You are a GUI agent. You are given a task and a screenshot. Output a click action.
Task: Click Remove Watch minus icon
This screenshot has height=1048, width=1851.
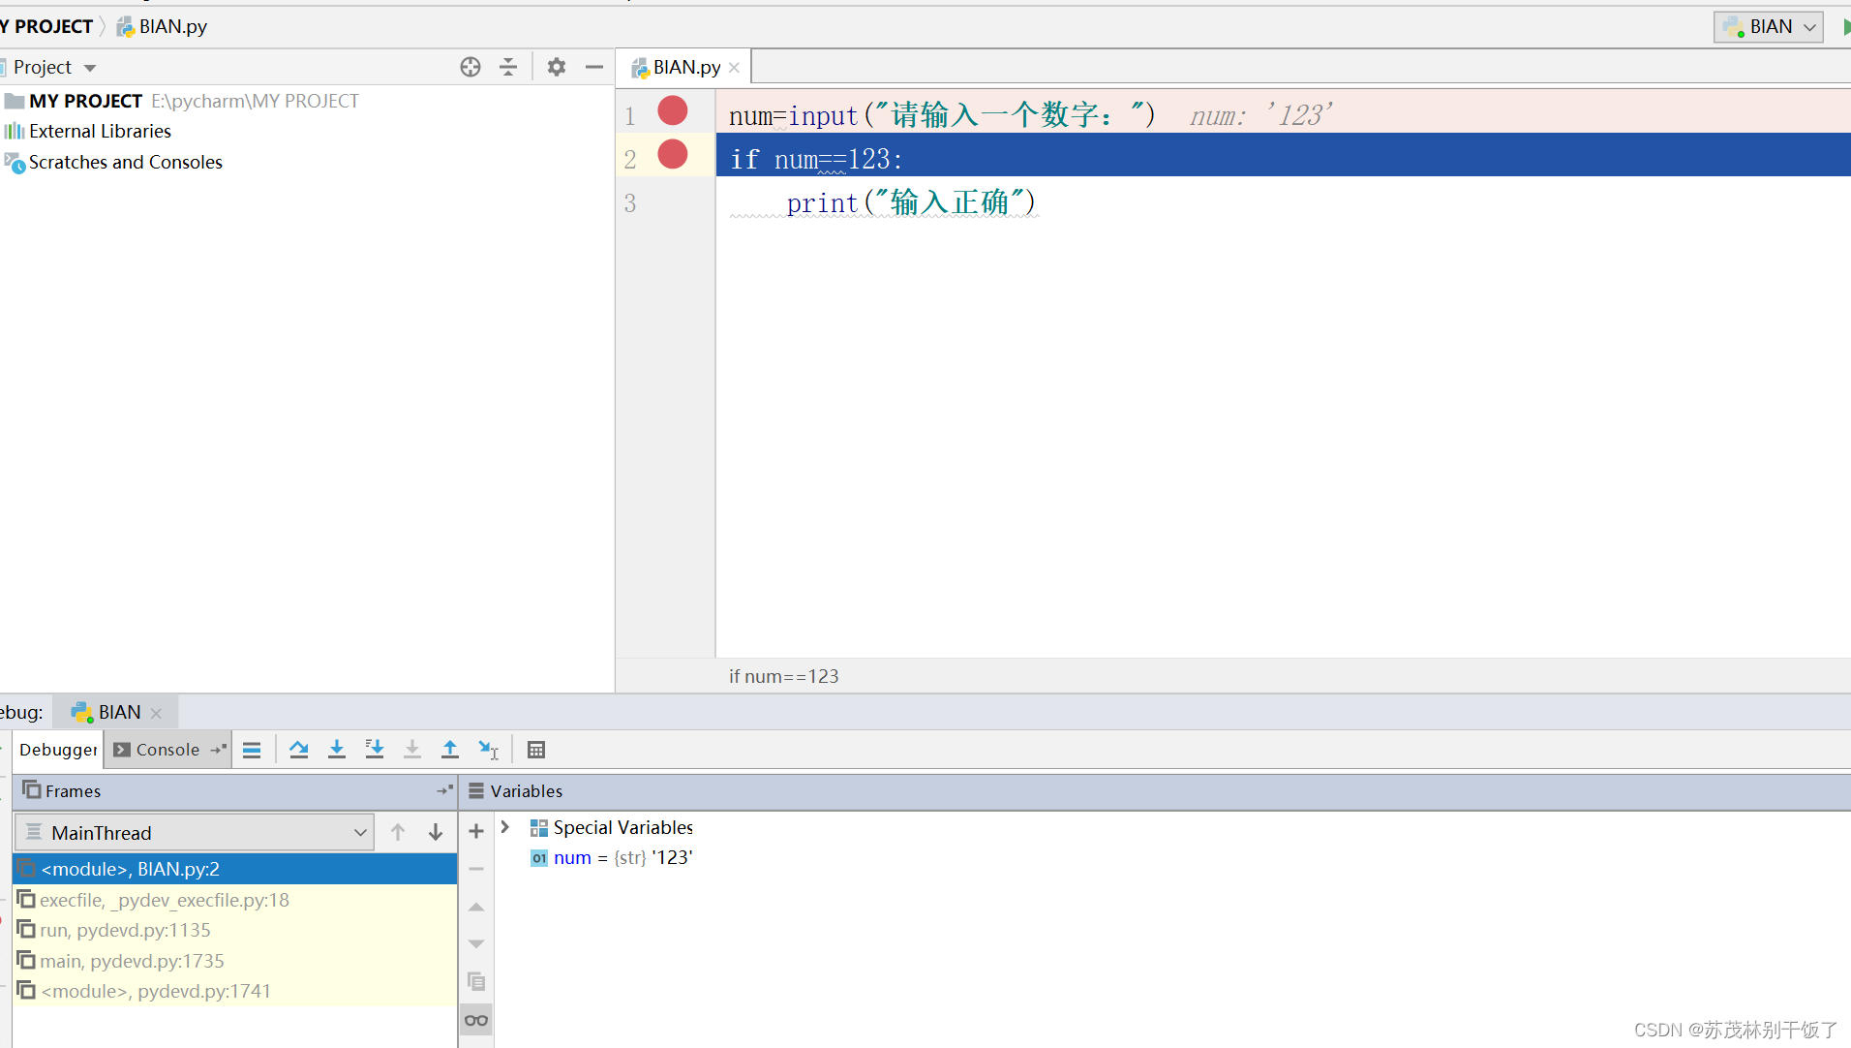click(476, 869)
